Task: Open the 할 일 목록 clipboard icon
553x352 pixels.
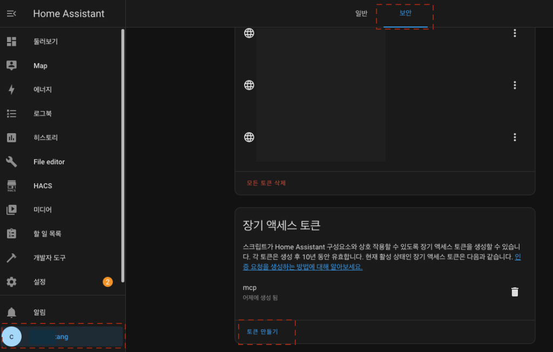Action: [11, 233]
